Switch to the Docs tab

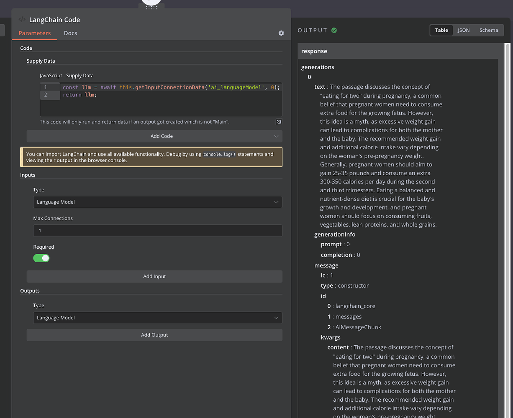(x=70, y=33)
